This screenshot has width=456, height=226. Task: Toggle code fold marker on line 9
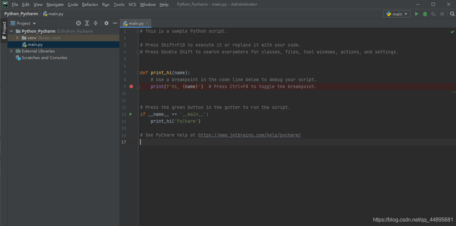pos(138,86)
